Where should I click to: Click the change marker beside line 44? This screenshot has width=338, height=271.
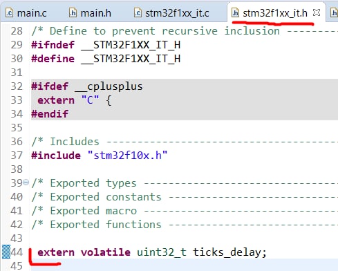pos(6,252)
